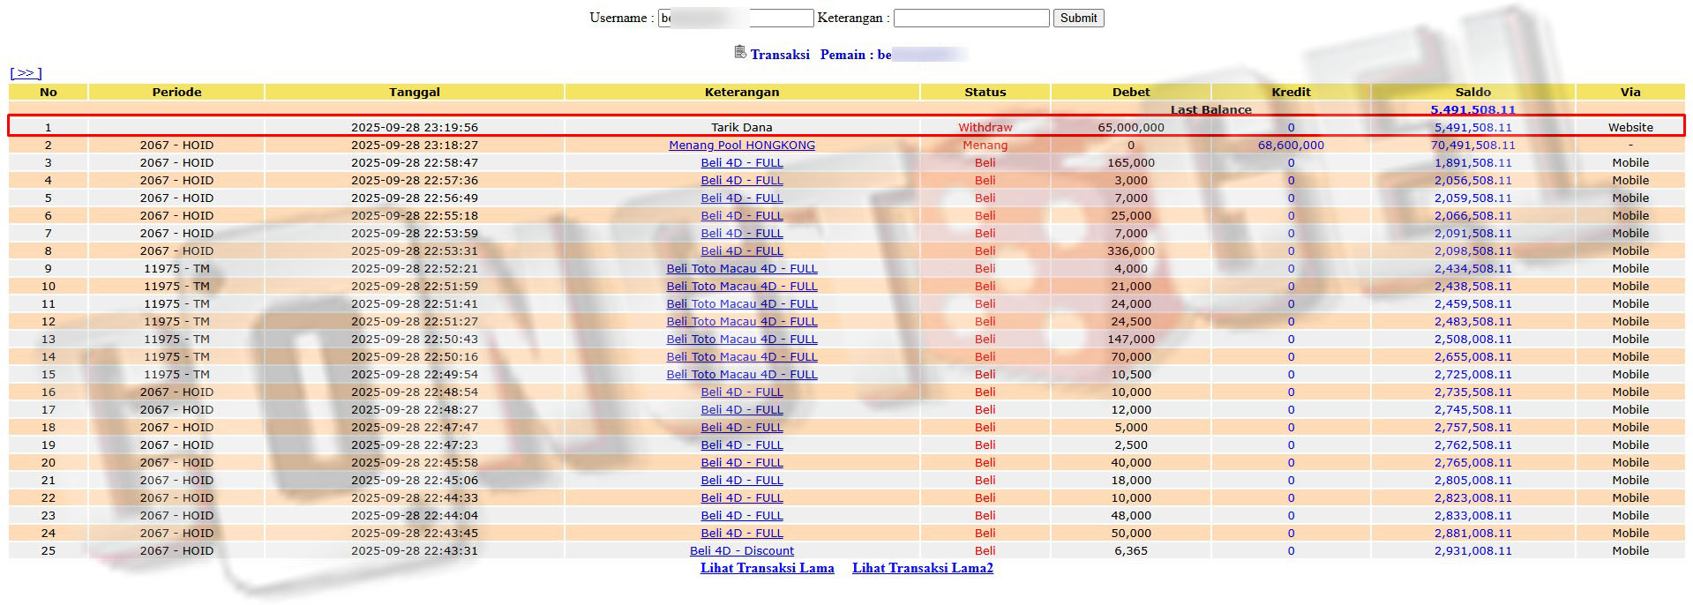Open Lihat Transaksi Lama2 link
The image size is (1693, 605).
[923, 568]
